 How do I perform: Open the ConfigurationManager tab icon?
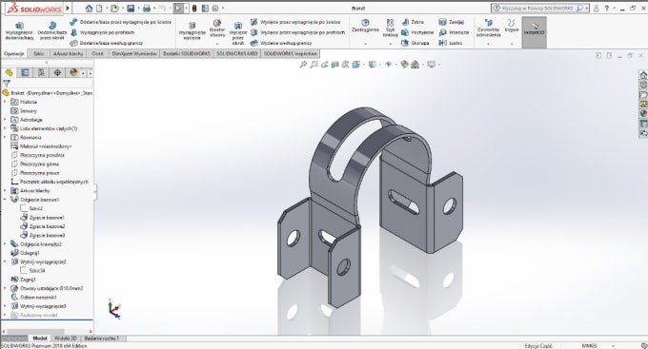[x=41, y=72]
